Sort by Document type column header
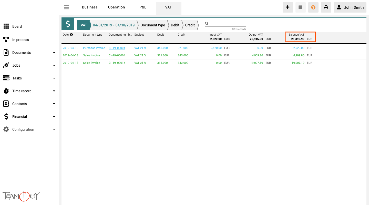The image size is (369, 205). point(93,35)
